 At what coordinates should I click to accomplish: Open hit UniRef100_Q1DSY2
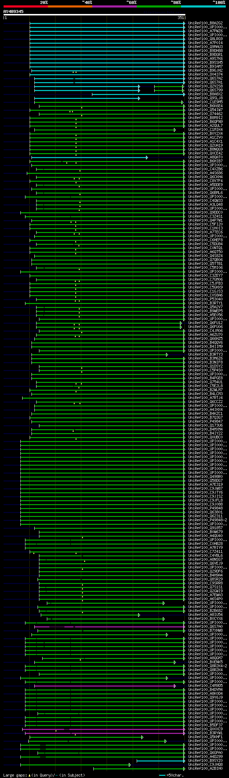(205, 366)
